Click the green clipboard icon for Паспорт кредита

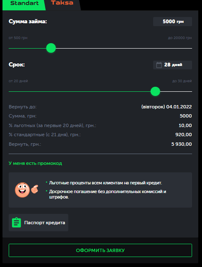pyautogui.click(x=17, y=223)
